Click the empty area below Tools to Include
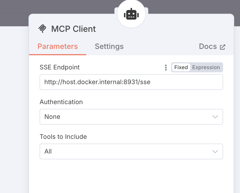Image resolution: width=240 pixels, height=193 pixels. [x=131, y=176]
